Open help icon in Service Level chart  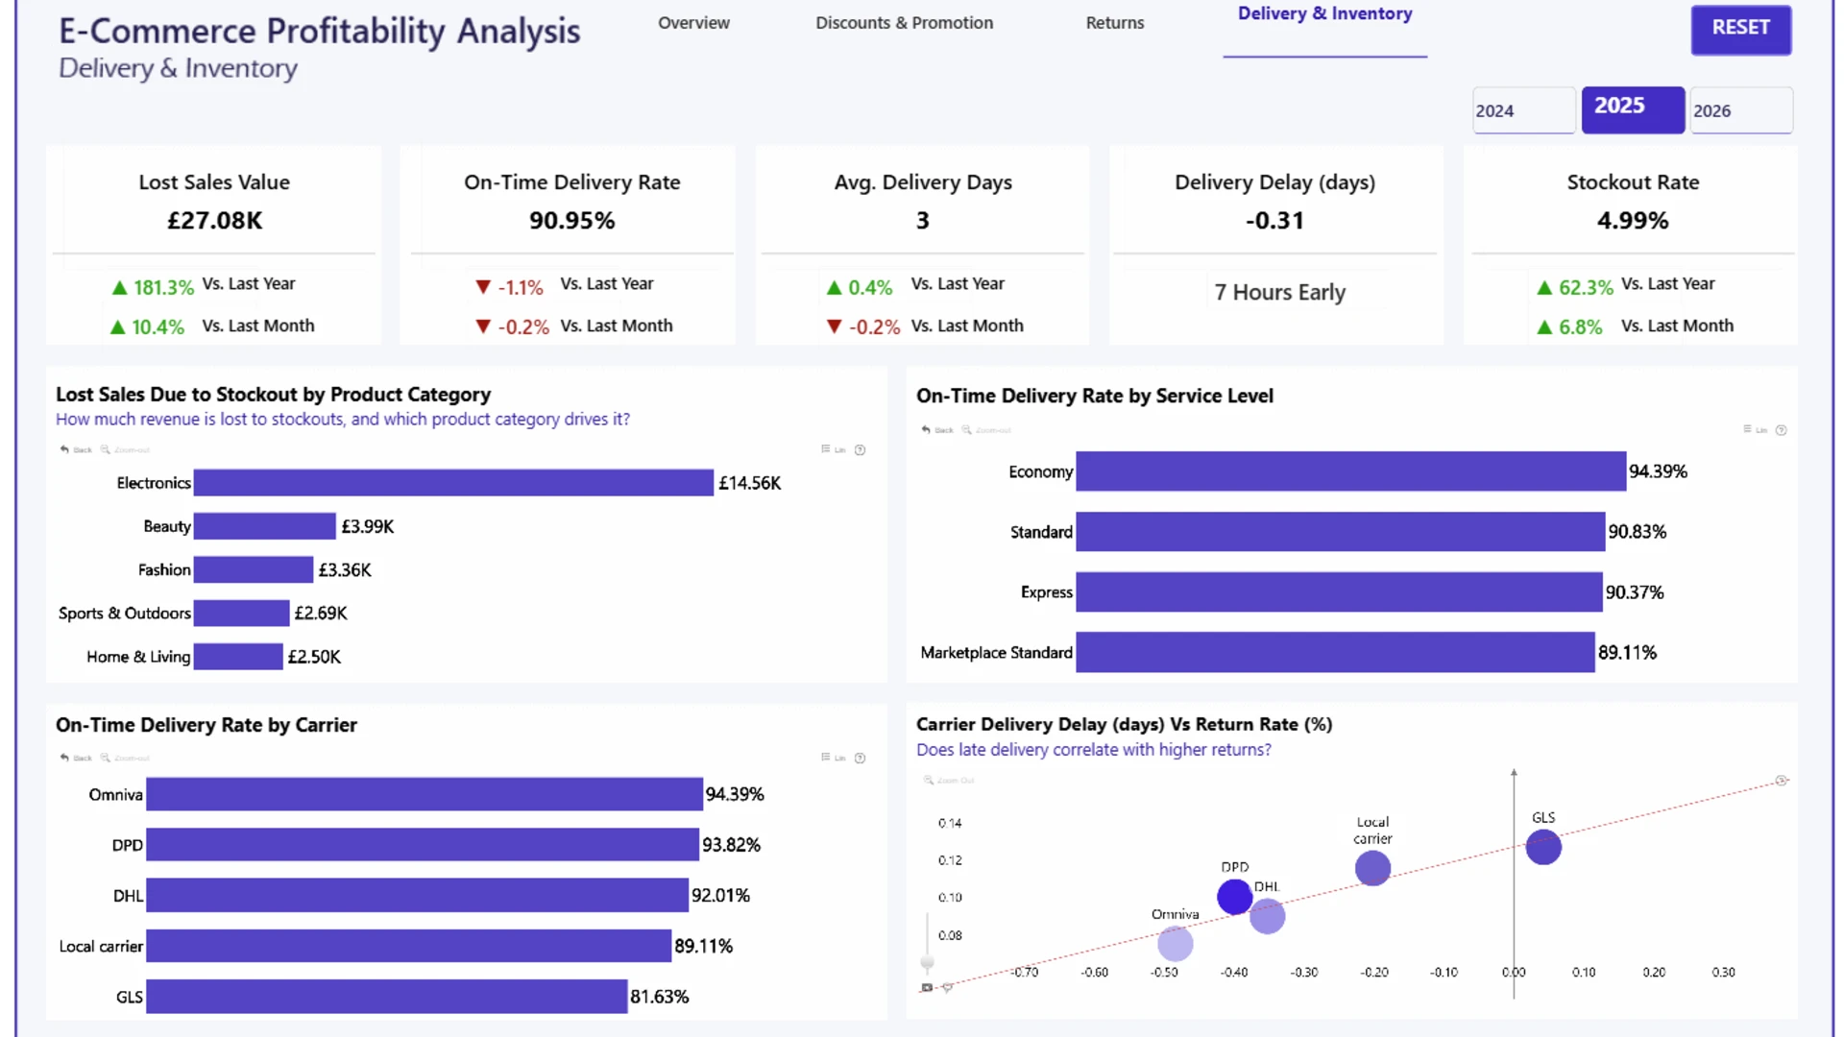coord(1782,430)
